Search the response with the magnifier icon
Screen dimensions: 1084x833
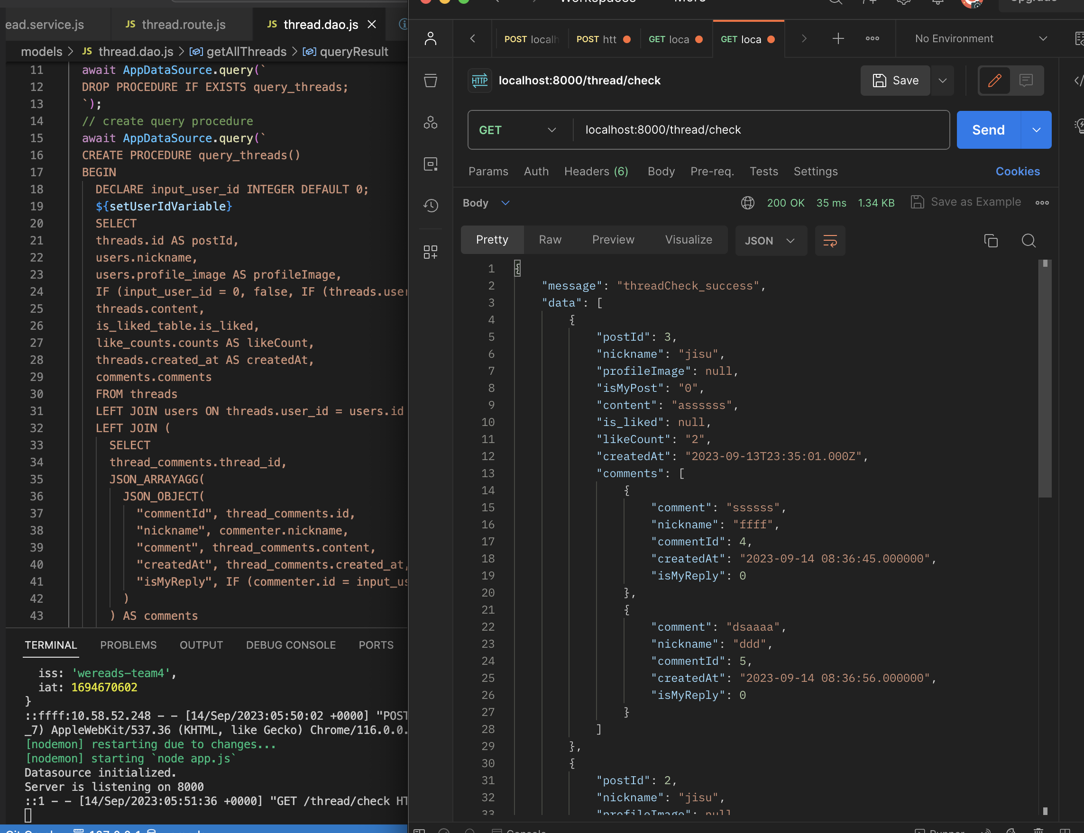click(1029, 241)
